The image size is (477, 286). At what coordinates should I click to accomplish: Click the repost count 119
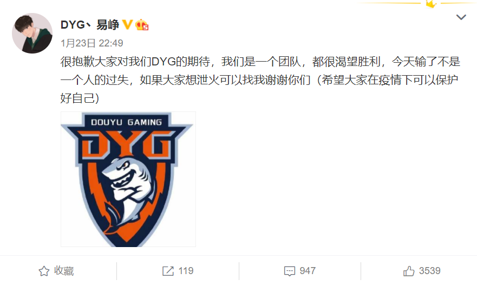(186, 271)
